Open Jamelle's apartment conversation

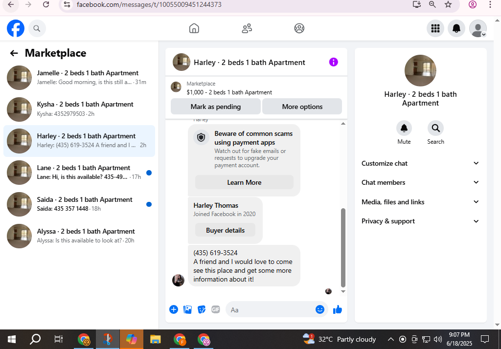(79, 78)
